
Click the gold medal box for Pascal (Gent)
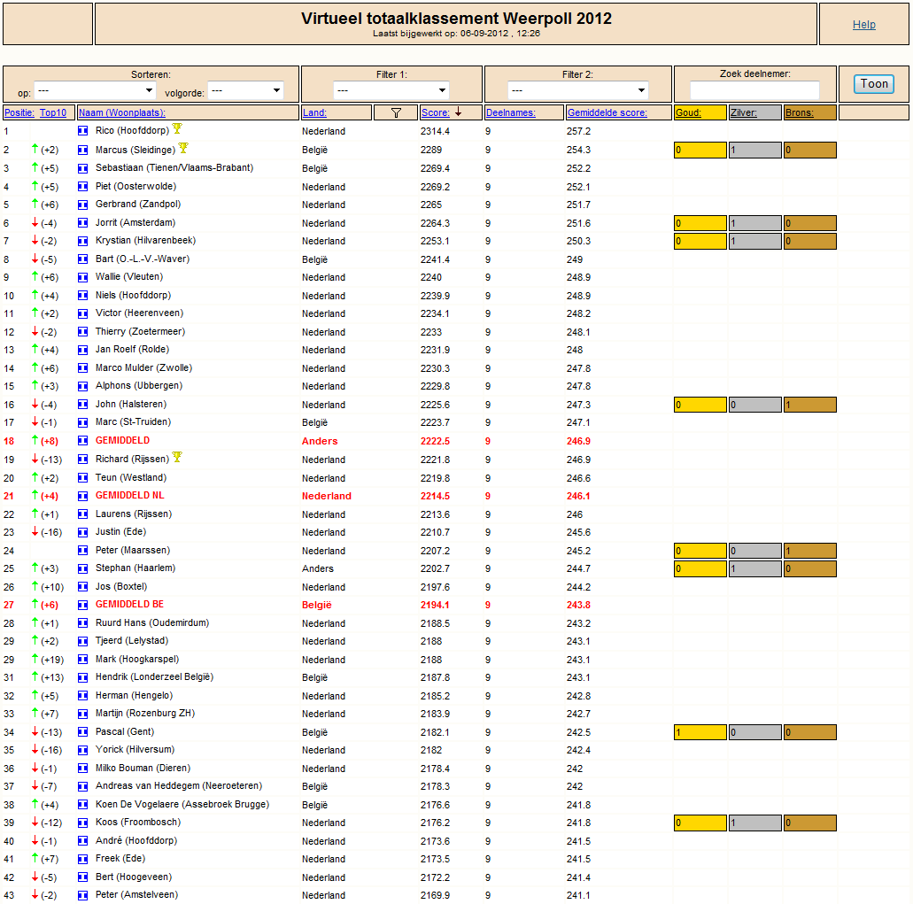(700, 732)
